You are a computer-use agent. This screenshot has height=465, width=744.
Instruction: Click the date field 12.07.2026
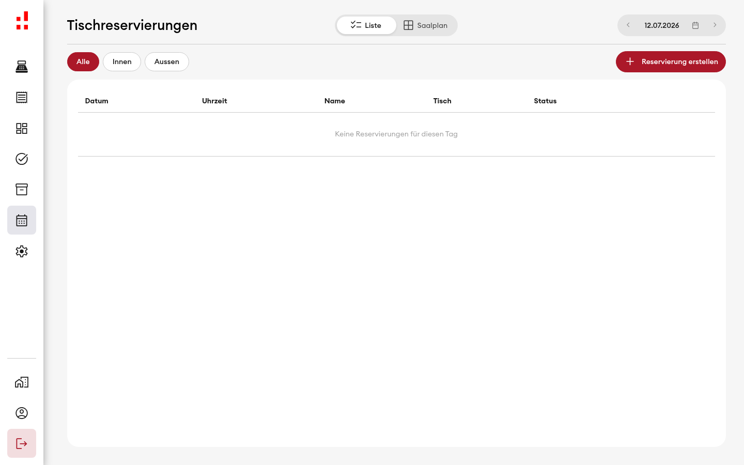pos(662,25)
